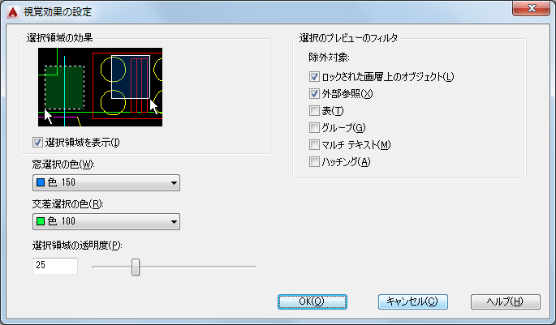Check the マルチ テキスト(M) option
The width and height of the screenshot is (556, 325).
(314, 144)
